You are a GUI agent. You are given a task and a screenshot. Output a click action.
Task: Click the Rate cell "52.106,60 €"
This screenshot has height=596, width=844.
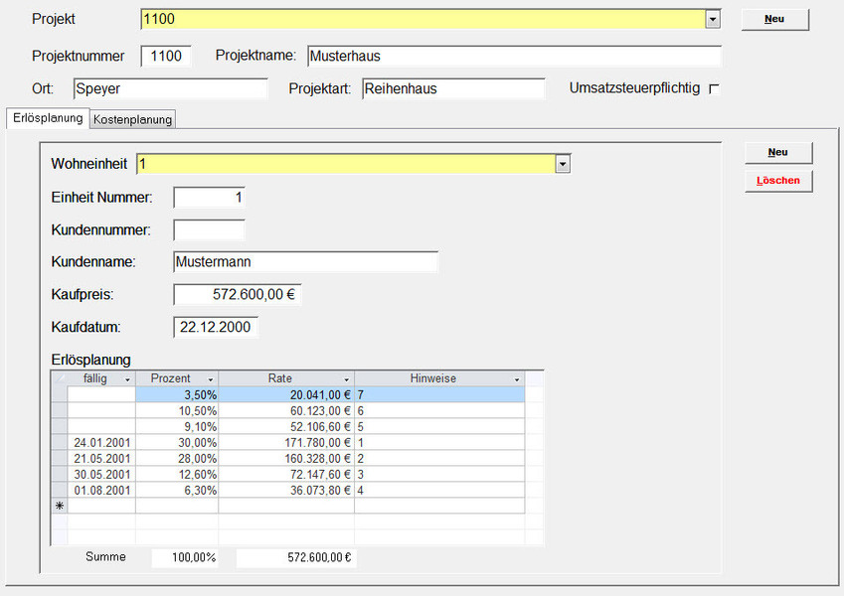pos(286,426)
